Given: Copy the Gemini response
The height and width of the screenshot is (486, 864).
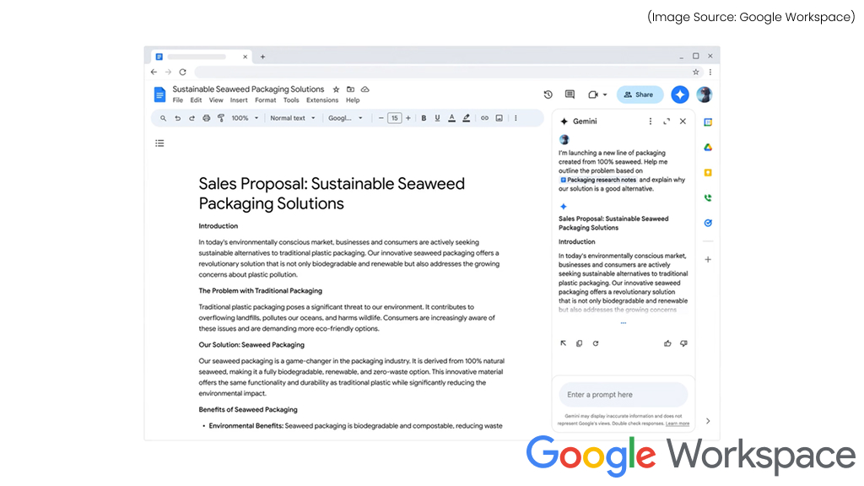Looking at the screenshot, I should point(579,343).
